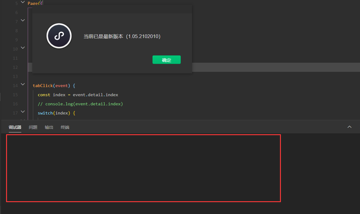The image size is (360, 214).
Task: Open the 终端 tab
Action: click(x=65, y=127)
